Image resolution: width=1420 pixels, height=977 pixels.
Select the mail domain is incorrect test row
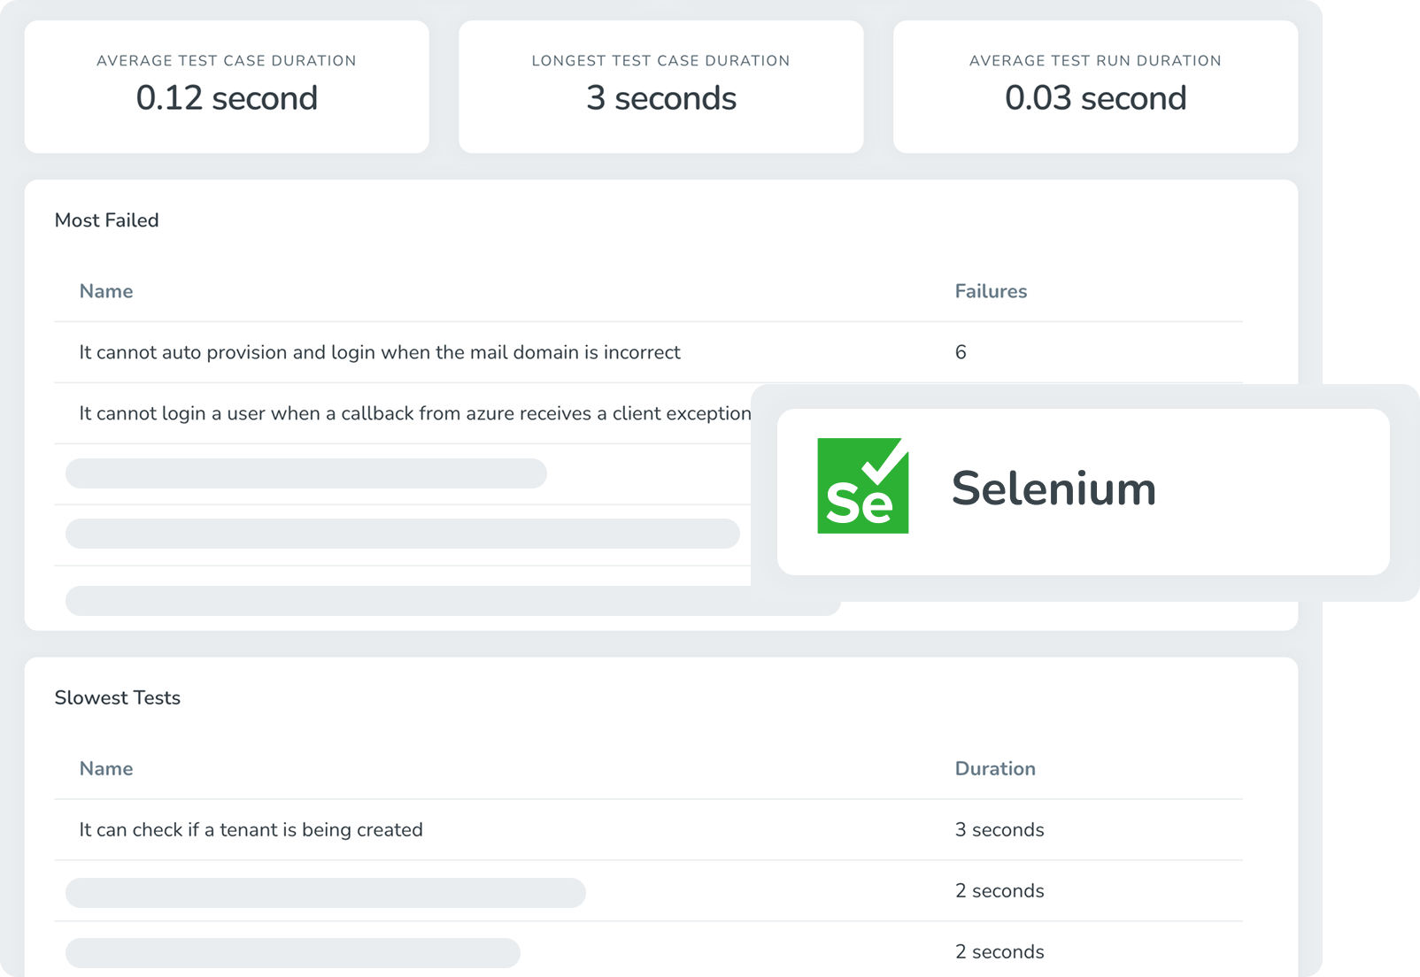[x=648, y=352]
